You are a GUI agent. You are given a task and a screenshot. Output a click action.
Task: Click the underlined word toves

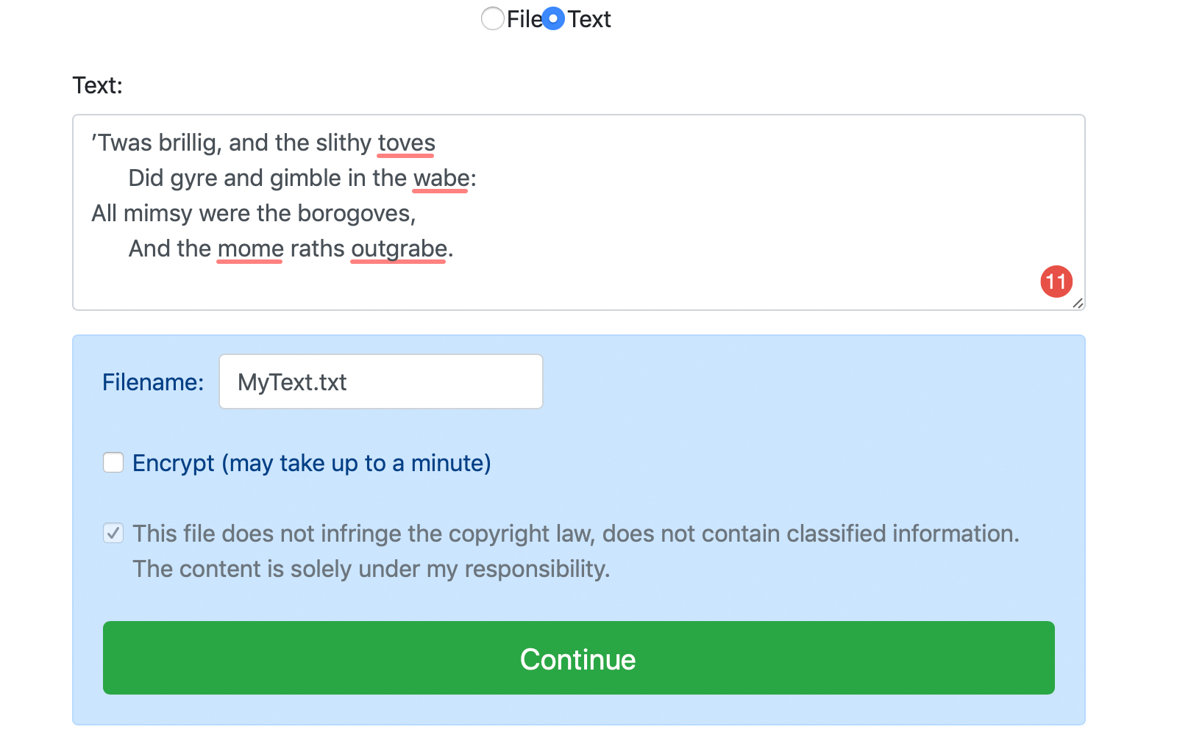tap(406, 143)
